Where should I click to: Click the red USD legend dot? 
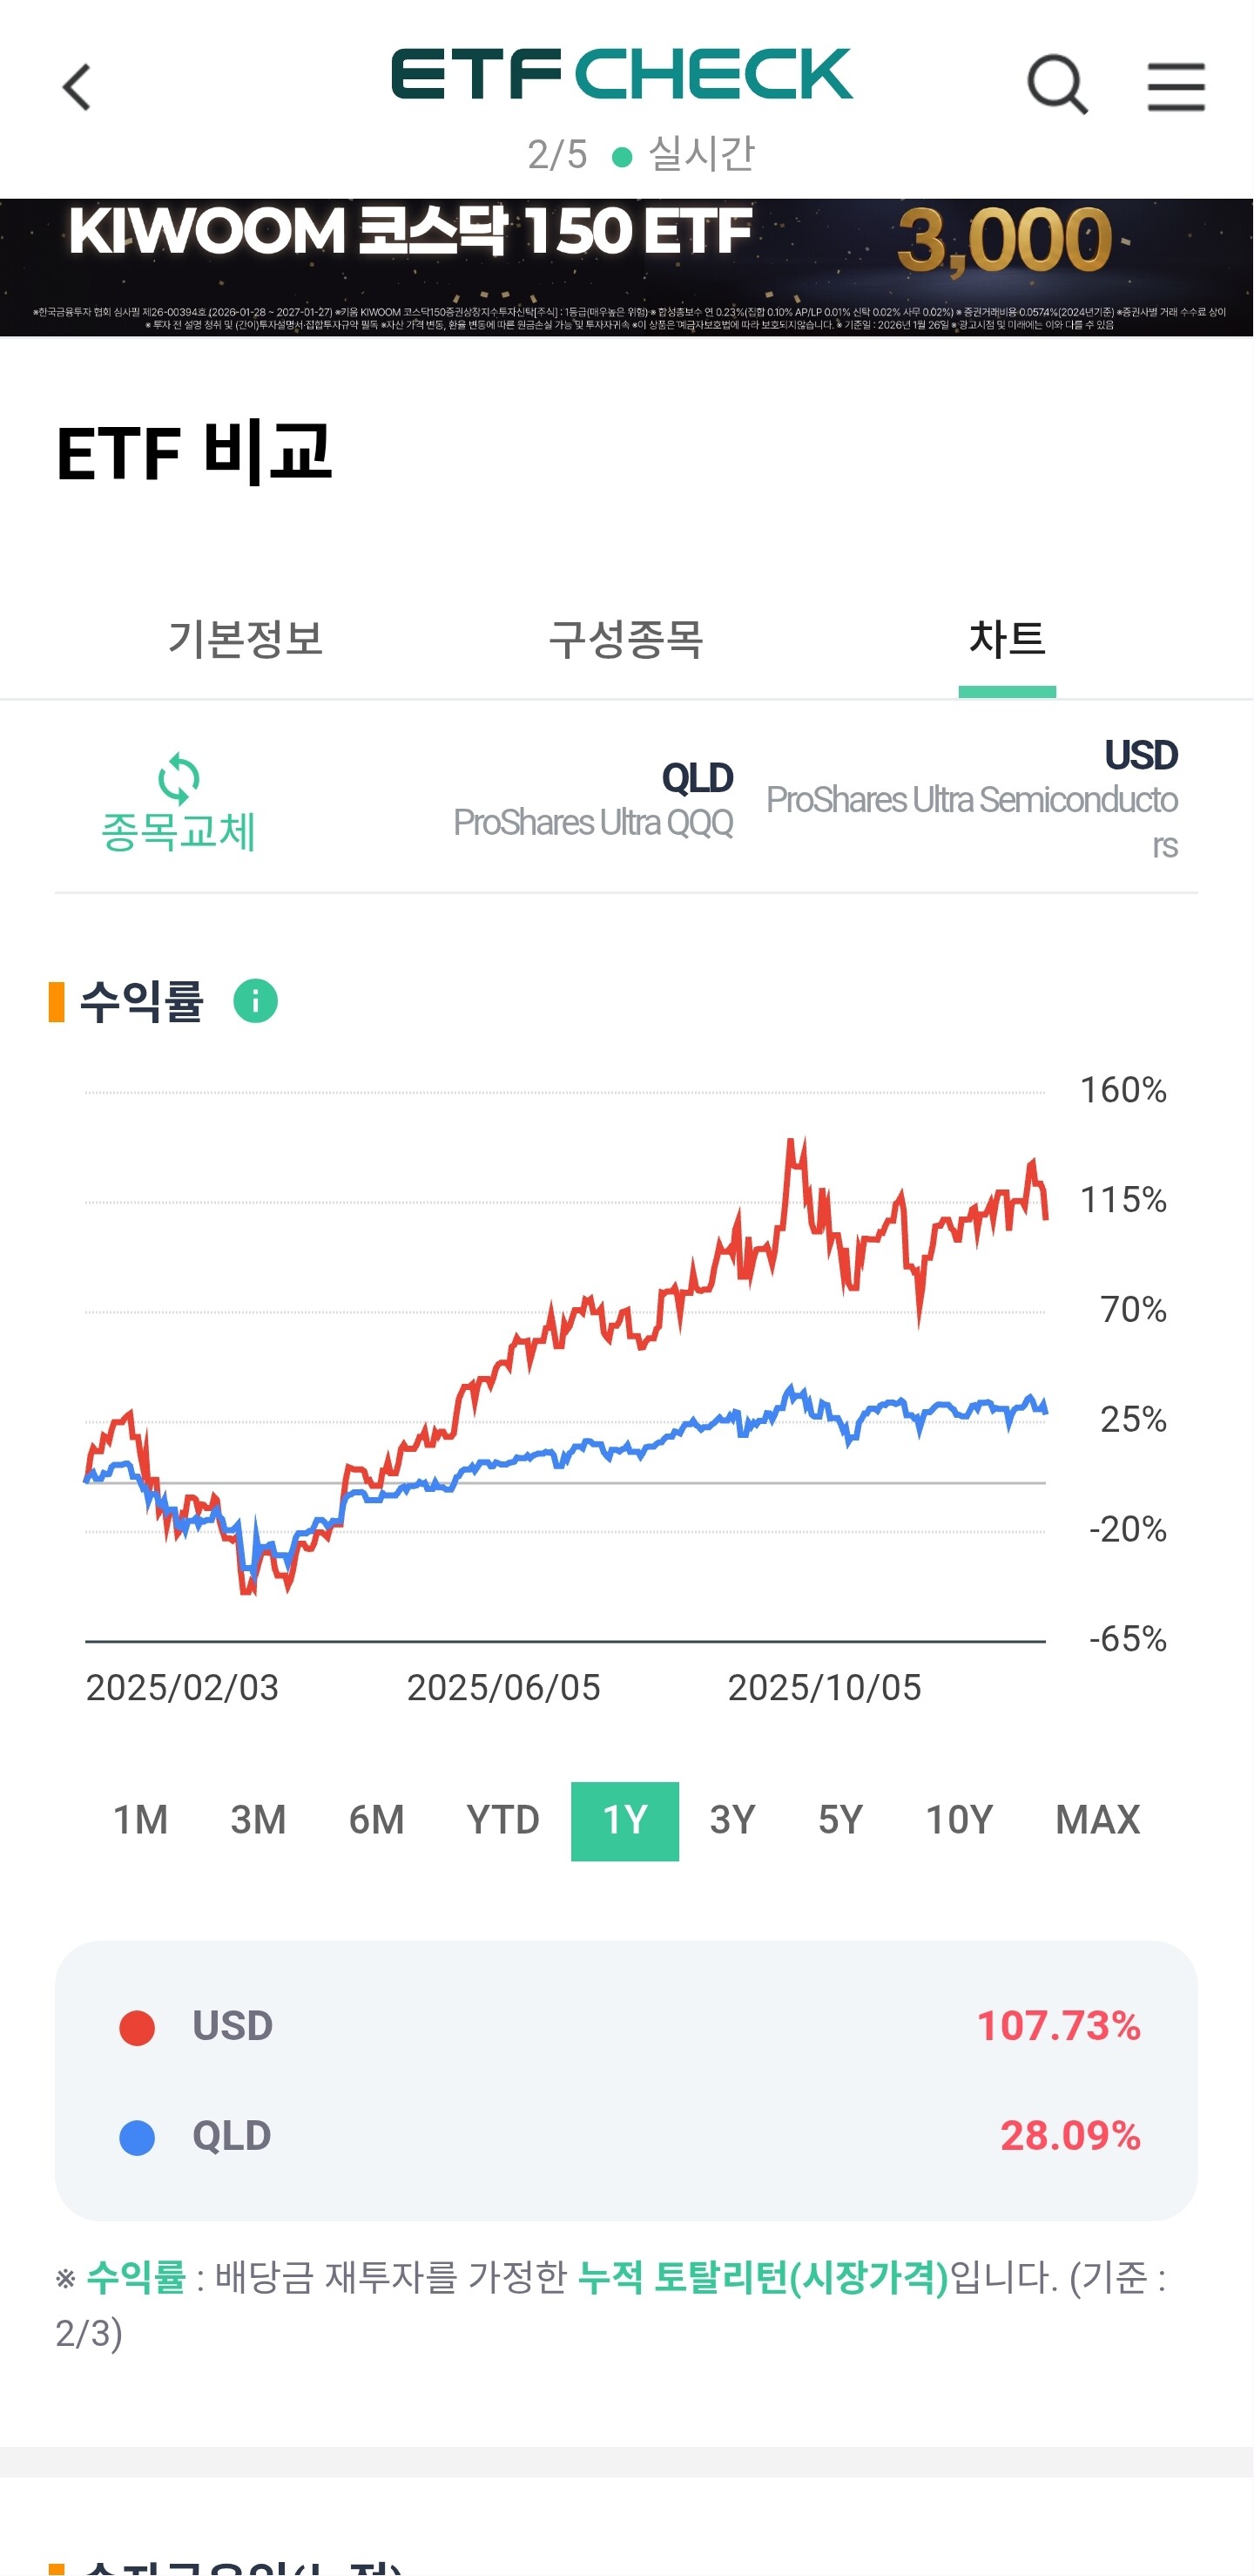(137, 2028)
